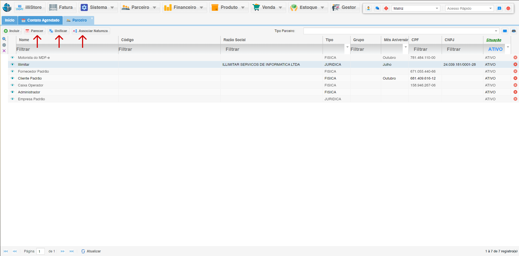519x256 pixels.
Task: Click the CPF filter field
Action: pyautogui.click(x=425, y=49)
